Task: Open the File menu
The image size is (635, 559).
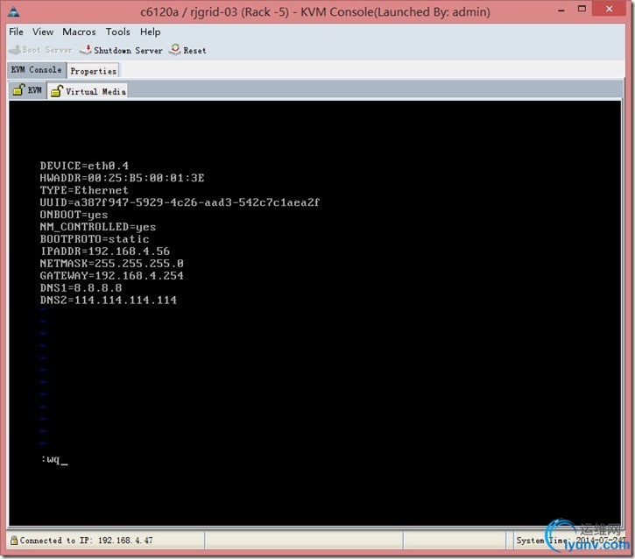Action: 16,32
